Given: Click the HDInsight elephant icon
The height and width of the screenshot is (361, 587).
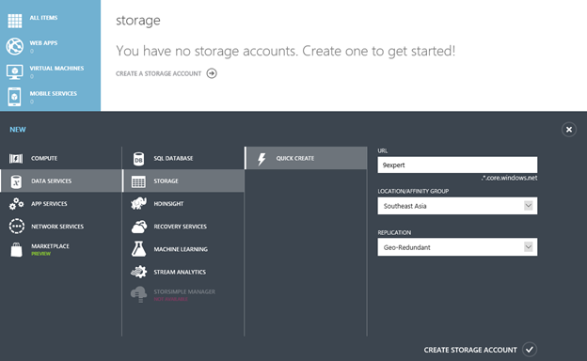Looking at the screenshot, I should coord(138,204).
